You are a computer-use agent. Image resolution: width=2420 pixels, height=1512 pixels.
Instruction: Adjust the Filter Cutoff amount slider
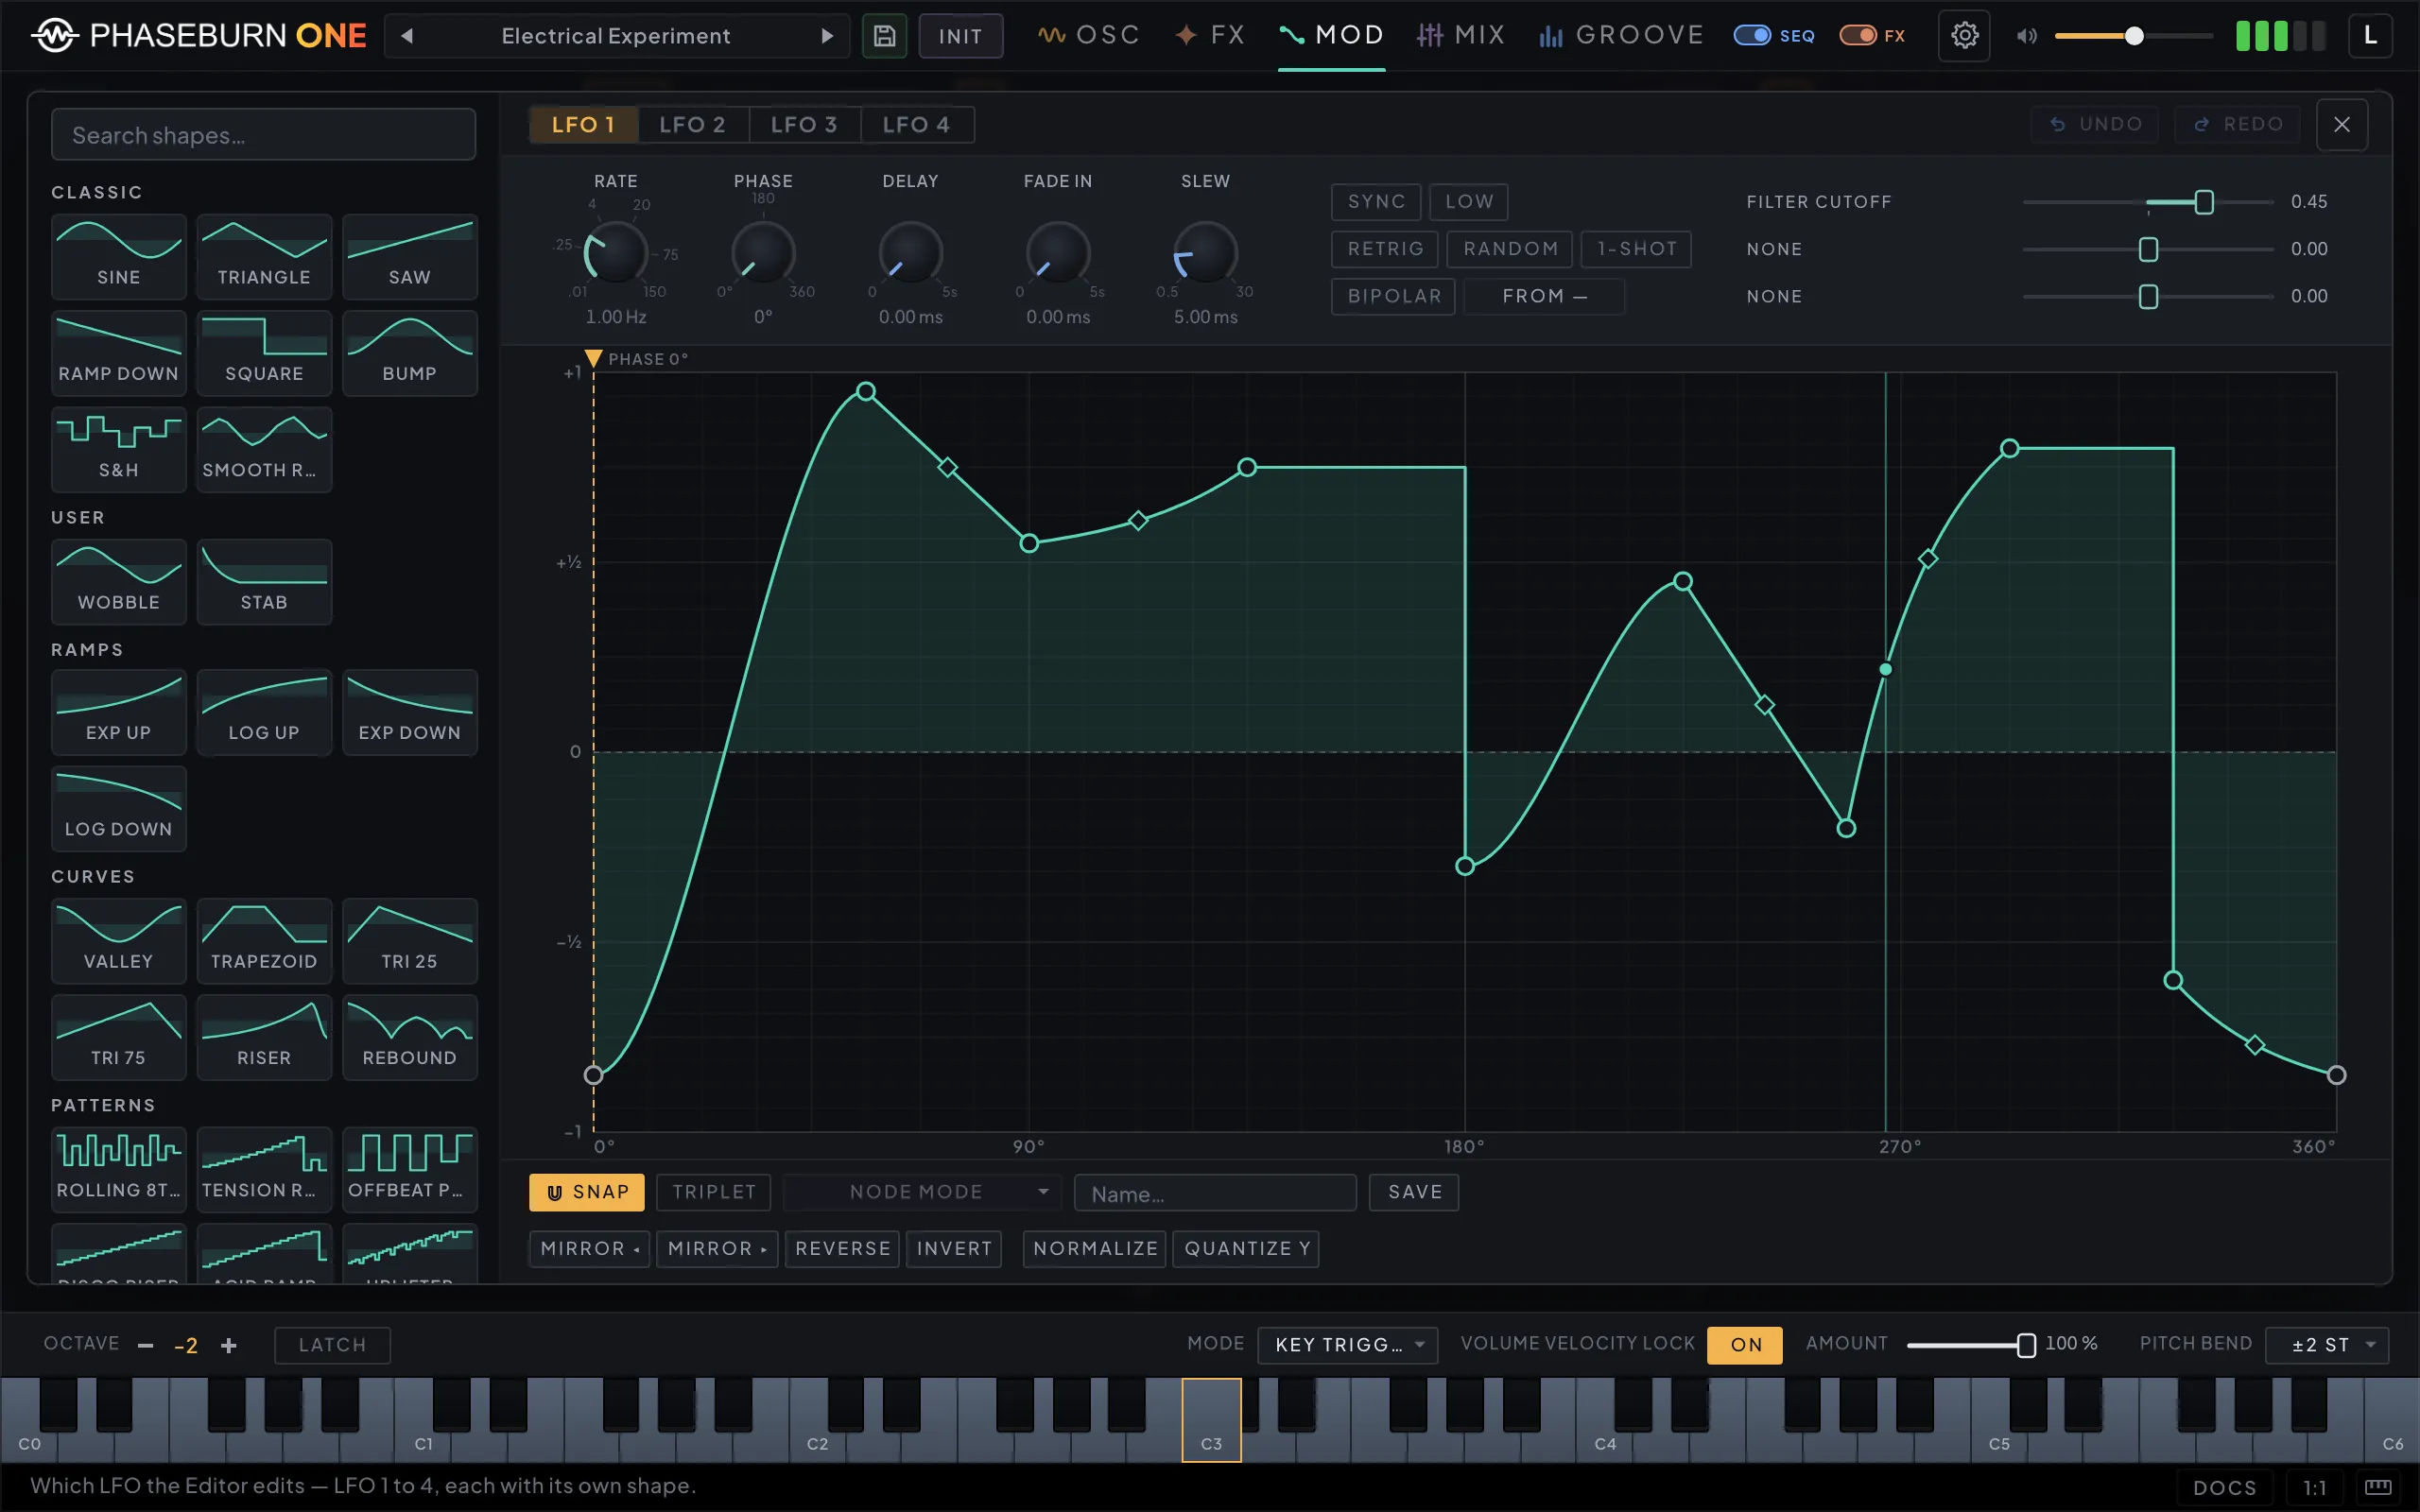click(x=2148, y=202)
